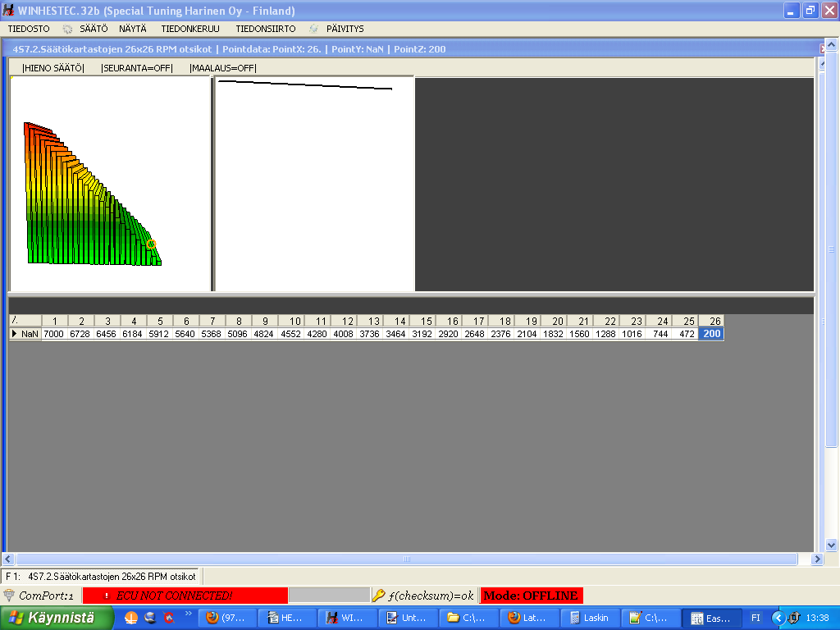Image resolution: width=840 pixels, height=630 pixels.
Task: Click the 2D line graph panel
Action: pos(314,184)
